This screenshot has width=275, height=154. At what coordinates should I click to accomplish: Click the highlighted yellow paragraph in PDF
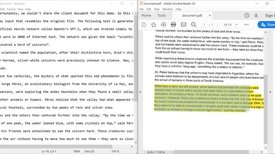(209, 98)
